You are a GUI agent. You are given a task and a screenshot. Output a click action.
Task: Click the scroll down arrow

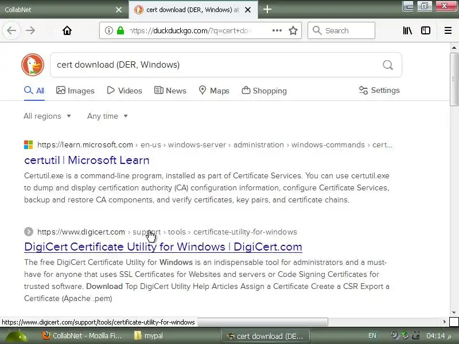coord(454,312)
